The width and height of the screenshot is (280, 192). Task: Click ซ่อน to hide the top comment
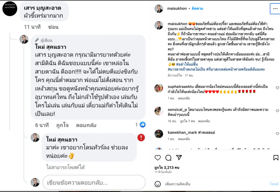tap(53, 27)
